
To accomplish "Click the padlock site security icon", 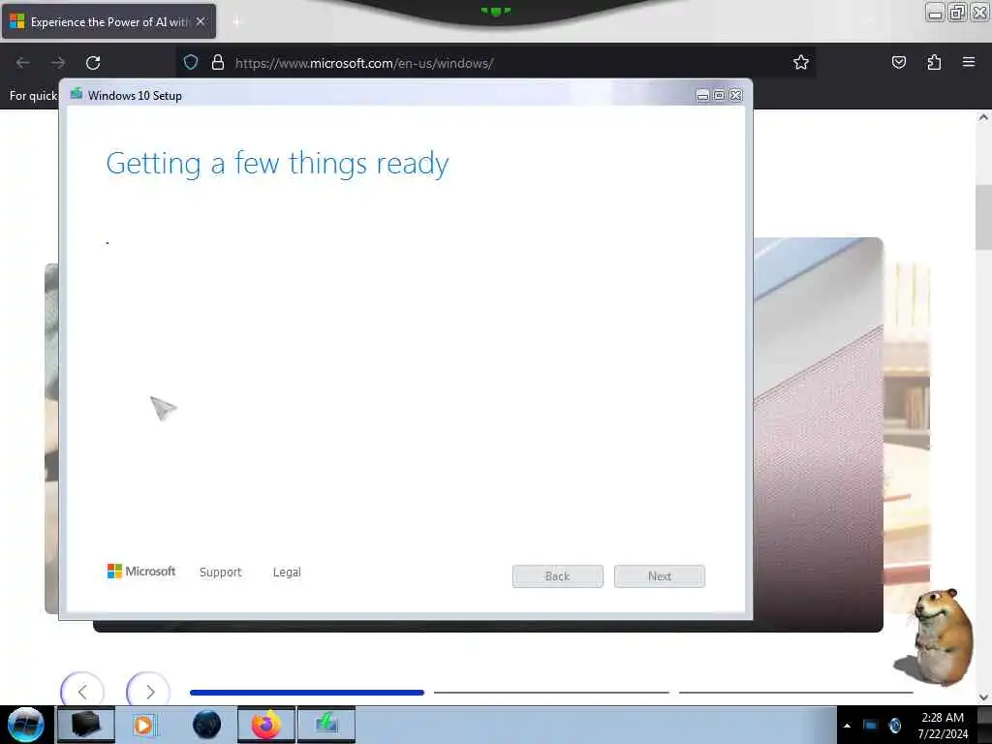I will tap(218, 63).
